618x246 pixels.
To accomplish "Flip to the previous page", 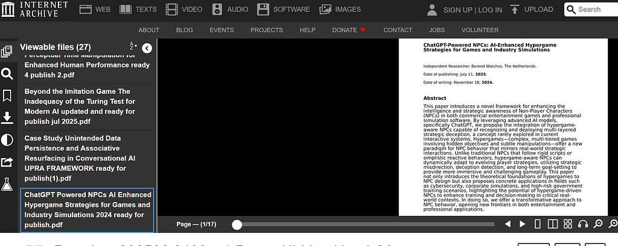I will pyautogui.click(x=508, y=224).
